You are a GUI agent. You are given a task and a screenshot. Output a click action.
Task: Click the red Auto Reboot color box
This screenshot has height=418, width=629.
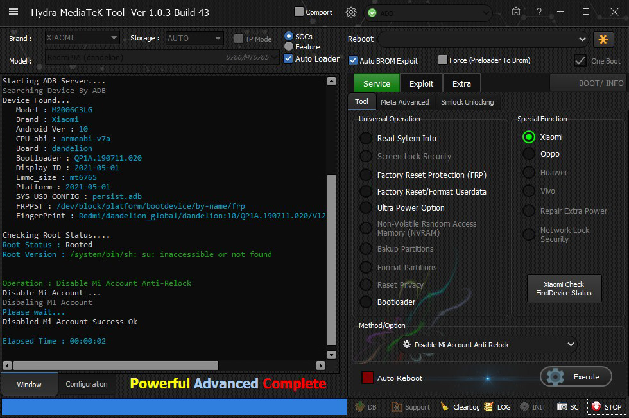pyautogui.click(x=368, y=378)
